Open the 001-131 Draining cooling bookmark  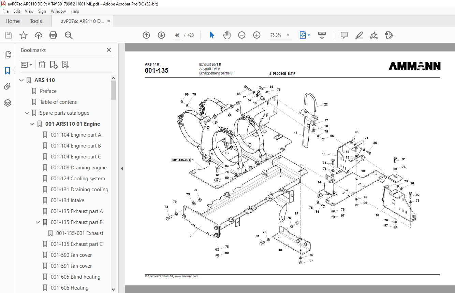pos(79,190)
